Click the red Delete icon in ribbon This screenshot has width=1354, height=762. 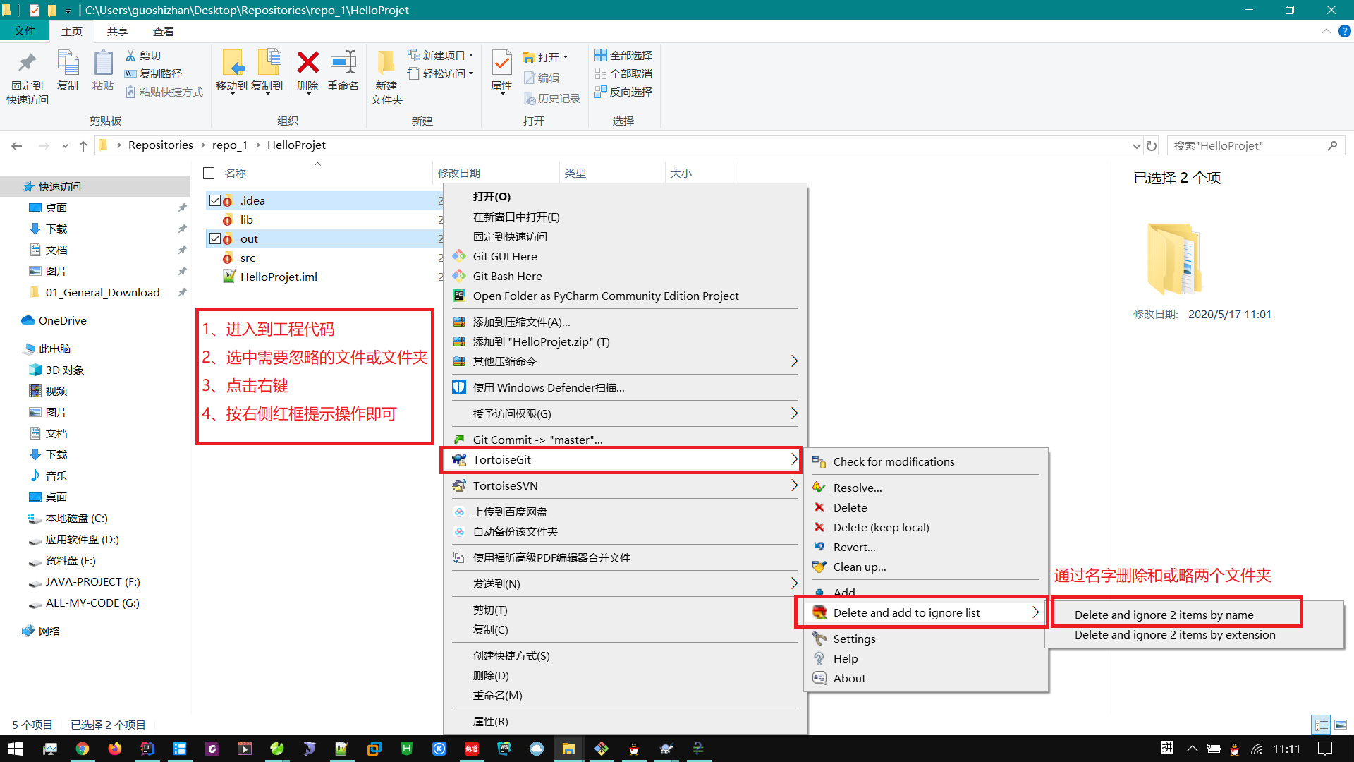307,64
